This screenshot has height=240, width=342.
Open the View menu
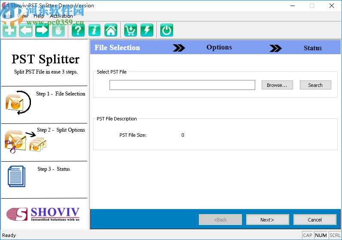click(x=22, y=16)
